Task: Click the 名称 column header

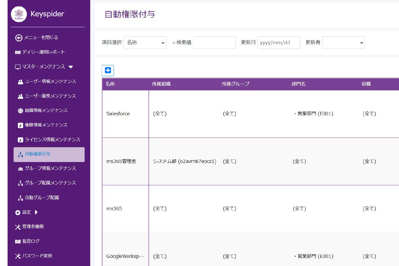Action: coord(110,84)
